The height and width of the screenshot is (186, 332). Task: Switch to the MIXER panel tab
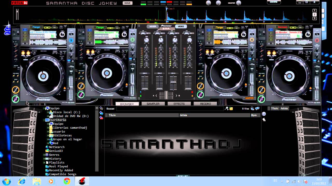153,26
